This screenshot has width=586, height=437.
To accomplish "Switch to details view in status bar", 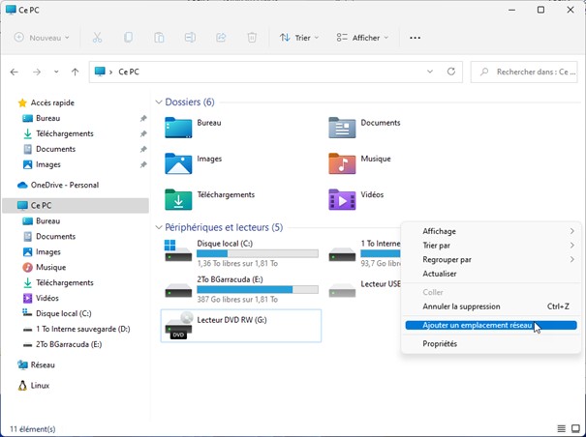I will tap(561, 428).
